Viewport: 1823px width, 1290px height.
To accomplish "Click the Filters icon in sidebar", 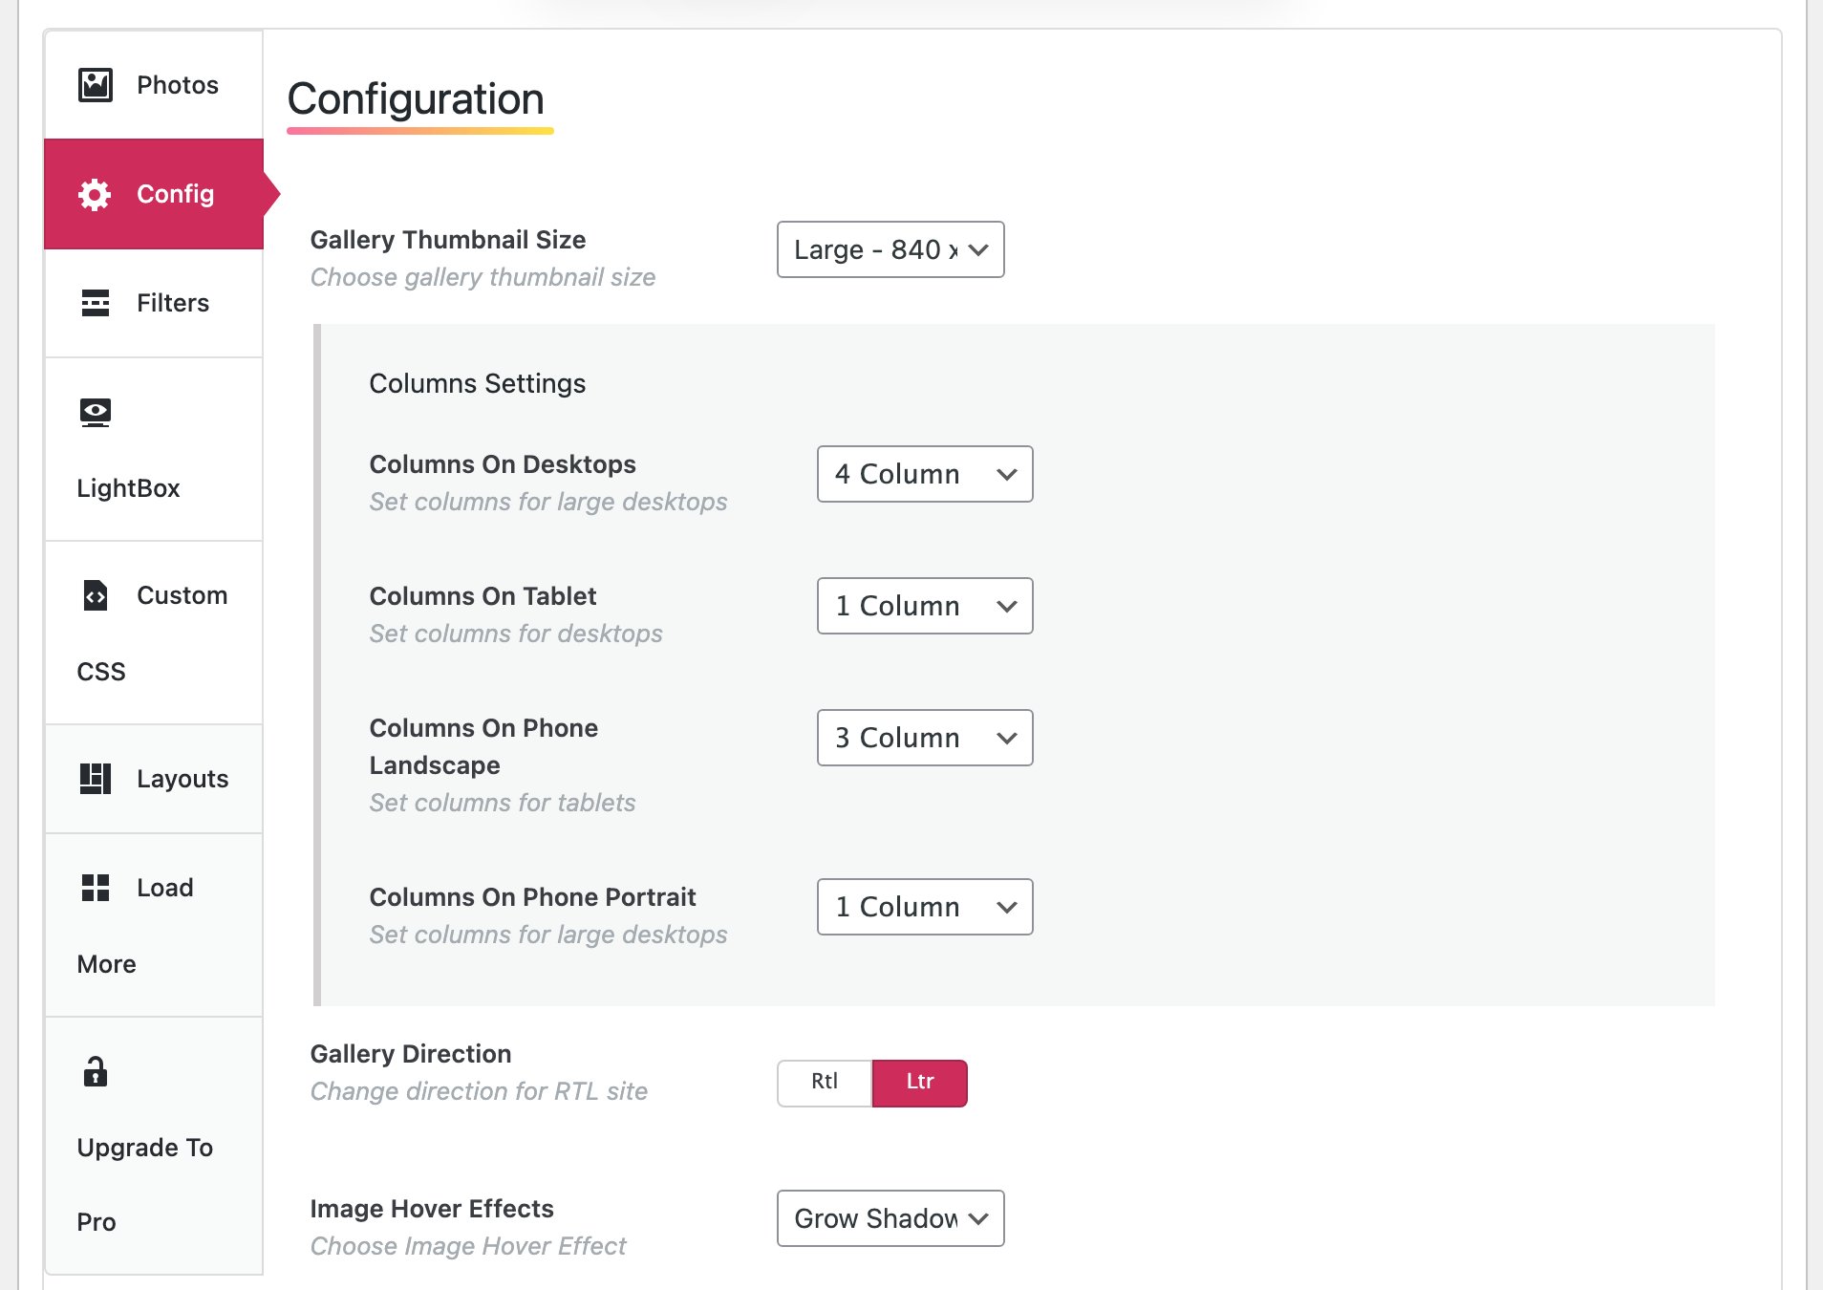I will click(96, 303).
